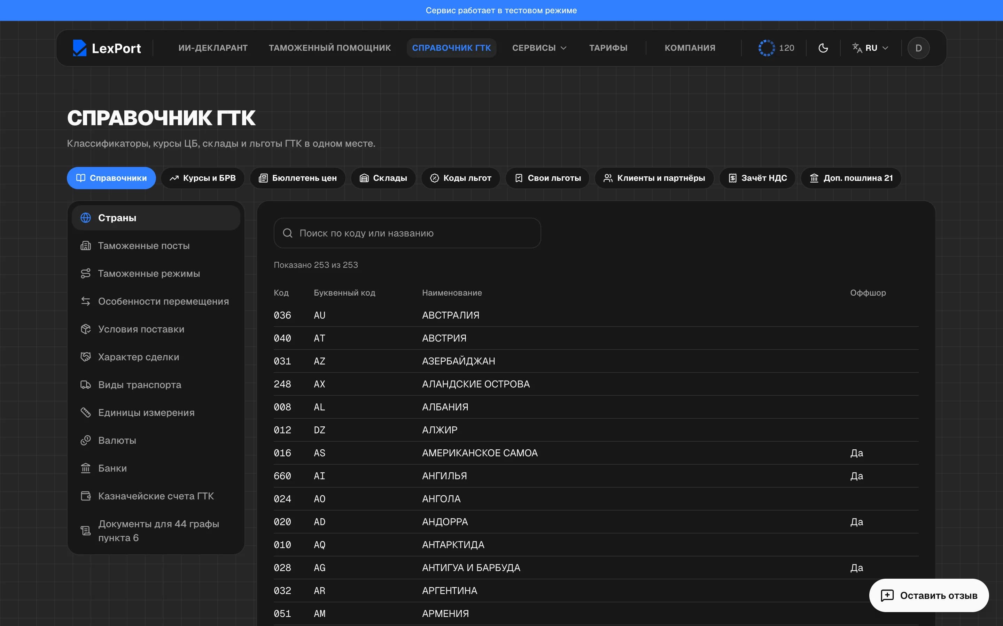
Task: Switch to Курсы и БРВ tab
Action: coord(203,178)
